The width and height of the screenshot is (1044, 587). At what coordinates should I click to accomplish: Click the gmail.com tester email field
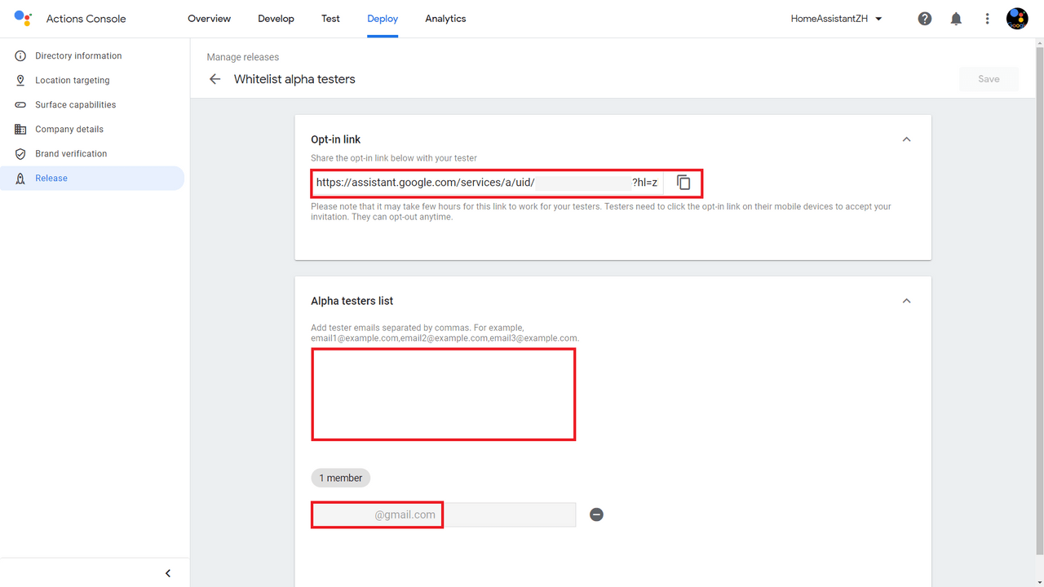[444, 514]
